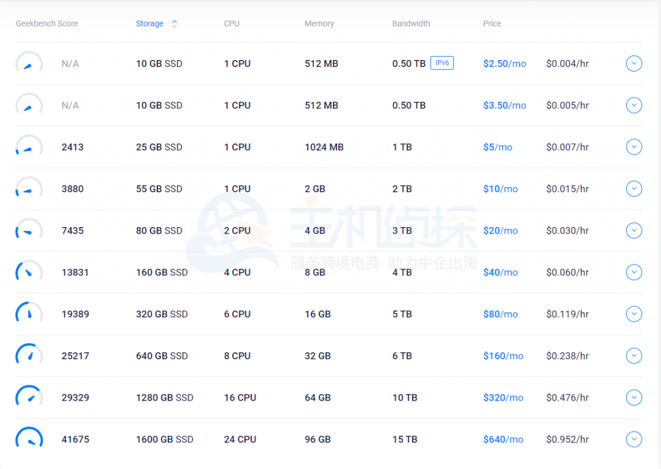Screen dimensions: 661x469
Task: Click the Storage ascending sort arrow
Action: pos(174,21)
